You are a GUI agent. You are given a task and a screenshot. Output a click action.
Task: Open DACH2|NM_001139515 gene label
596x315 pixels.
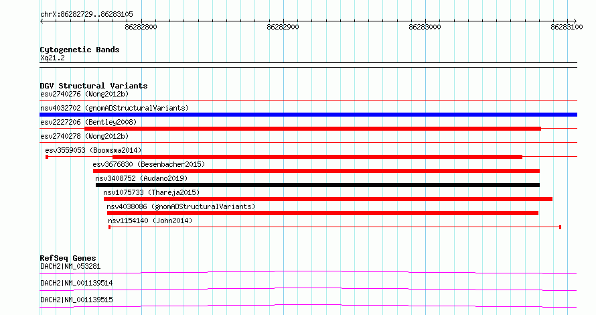(x=76, y=300)
